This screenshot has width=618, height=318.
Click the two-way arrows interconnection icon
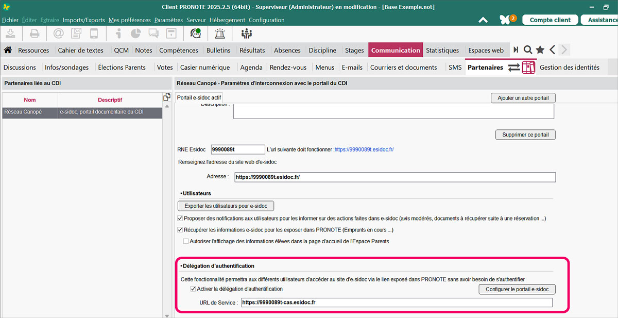point(514,68)
